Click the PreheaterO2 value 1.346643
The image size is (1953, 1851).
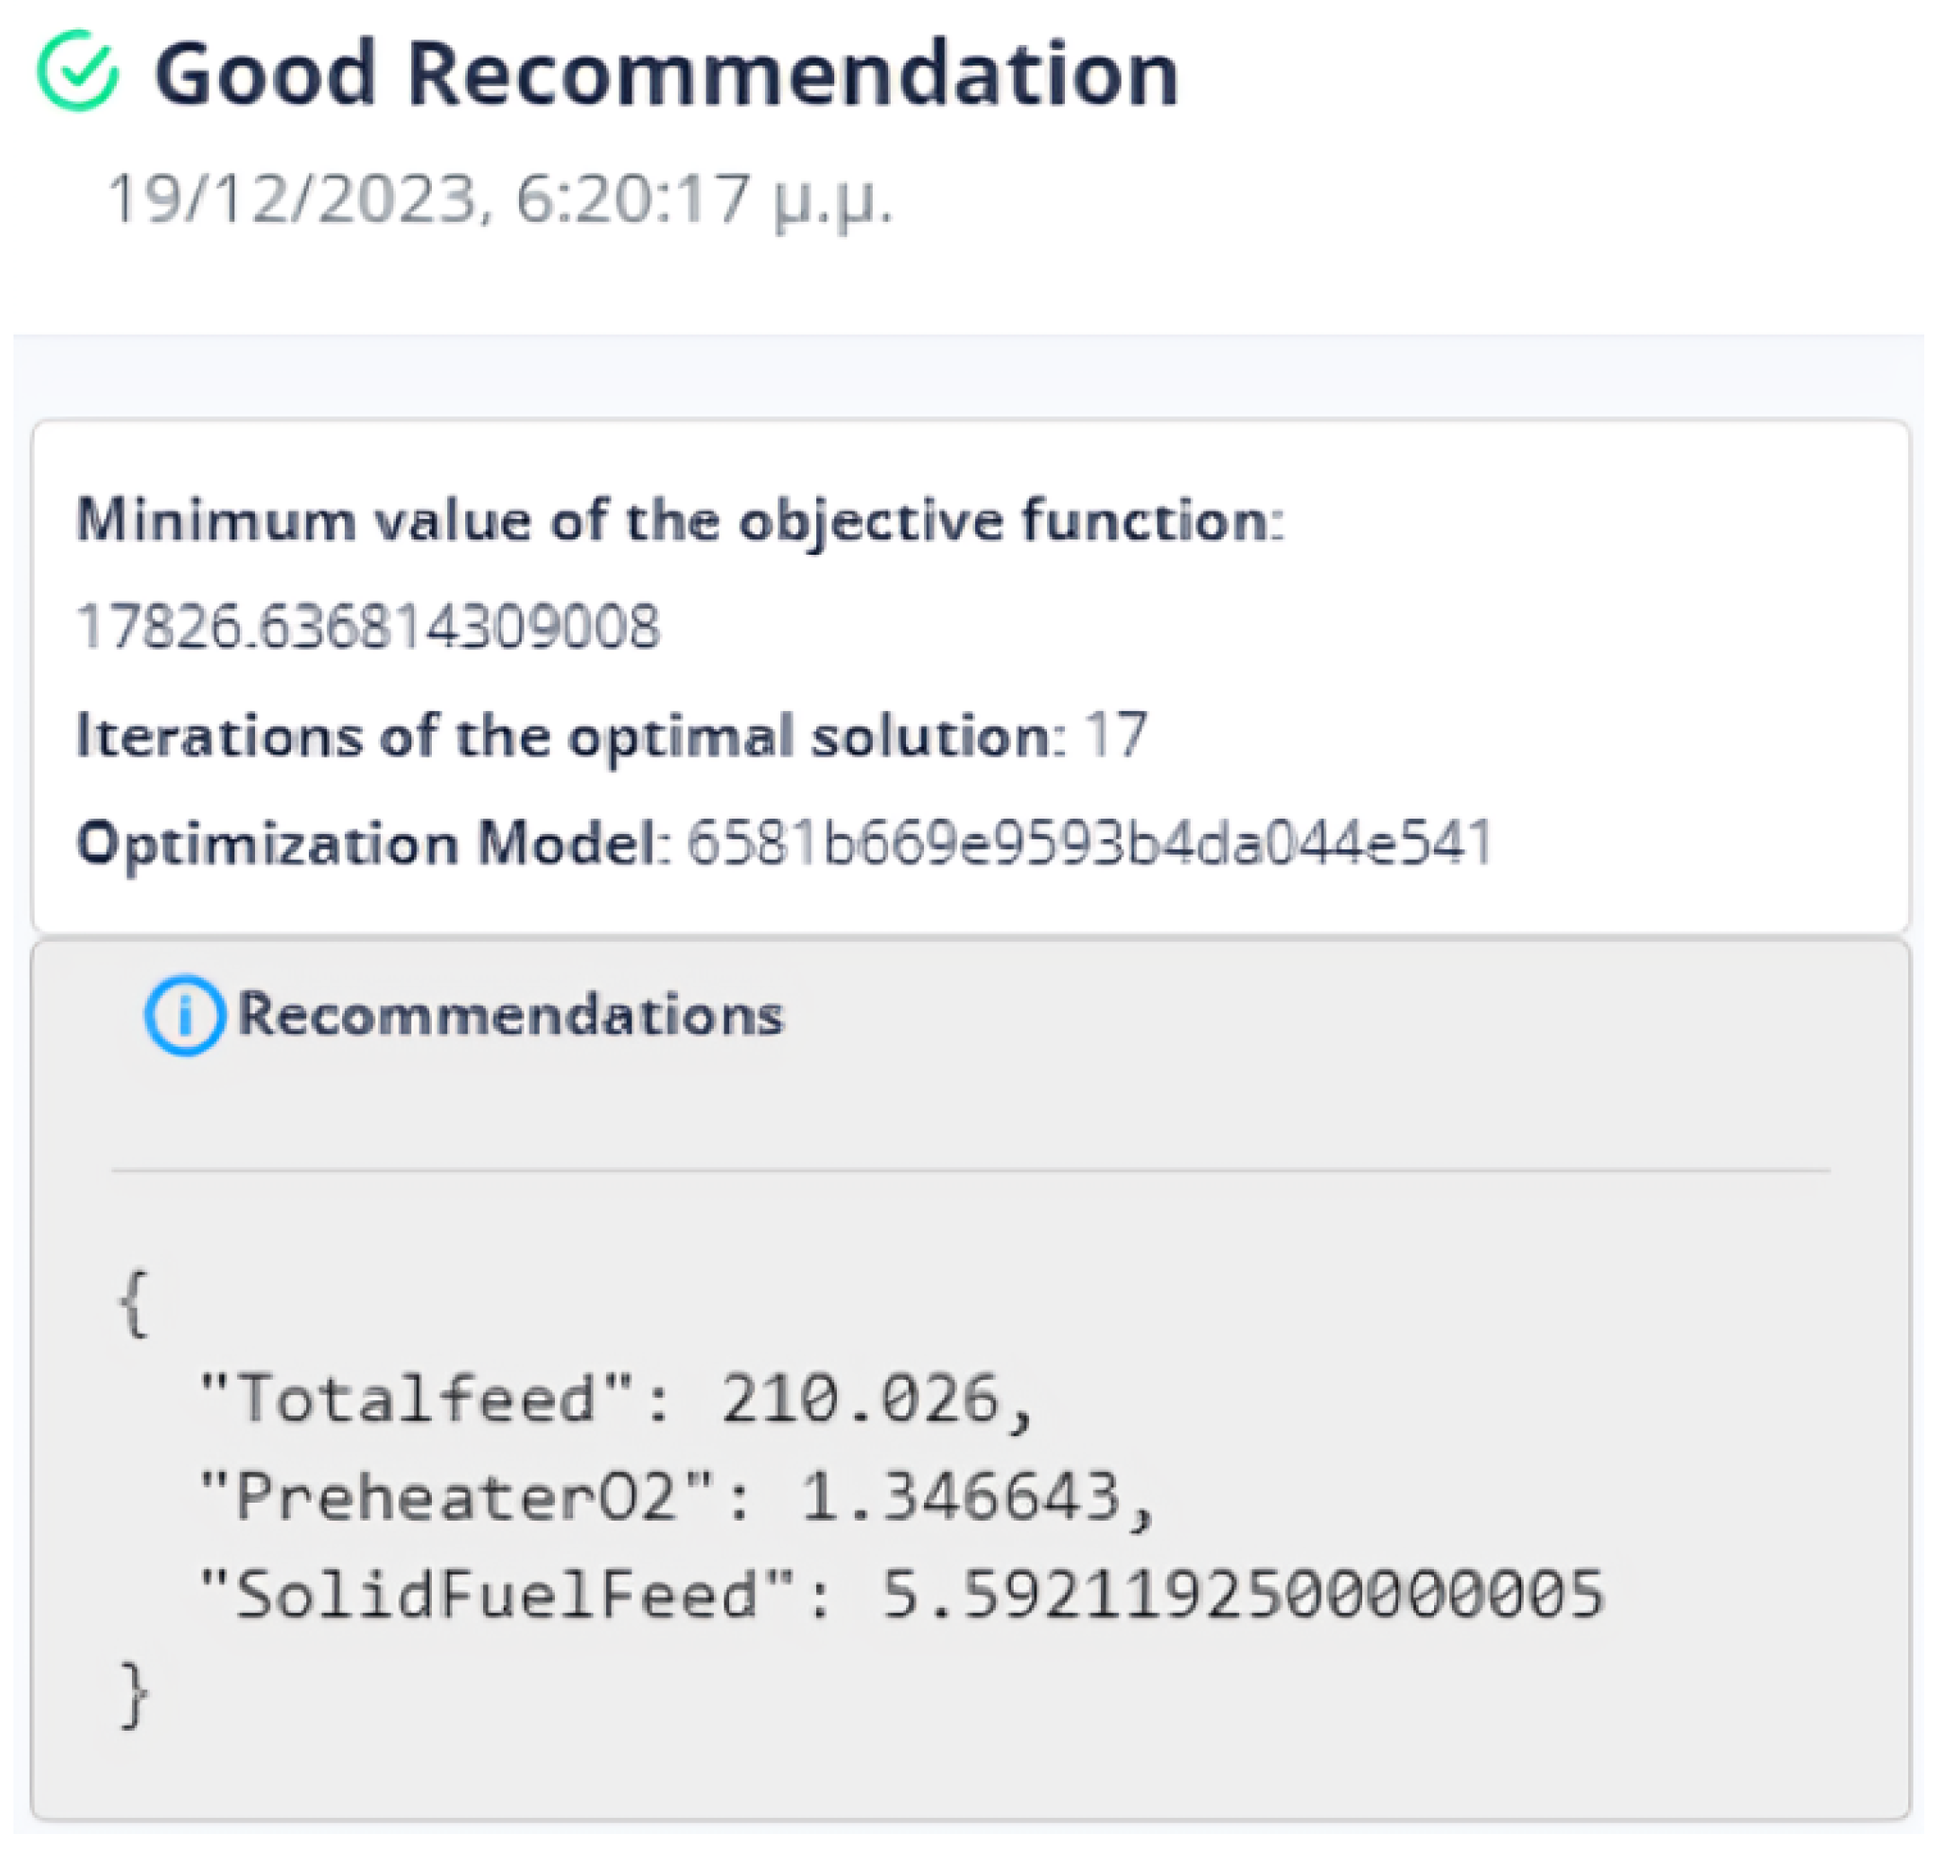[959, 1498]
